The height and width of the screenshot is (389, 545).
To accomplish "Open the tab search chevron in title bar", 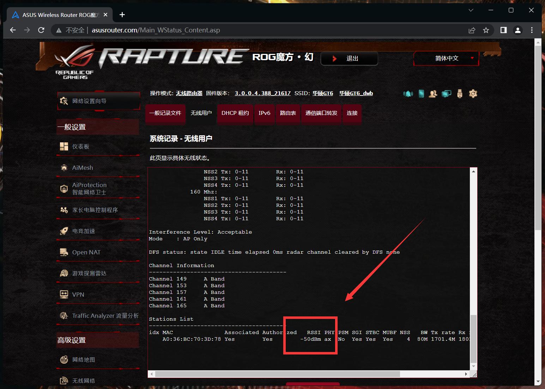I will [471, 10].
